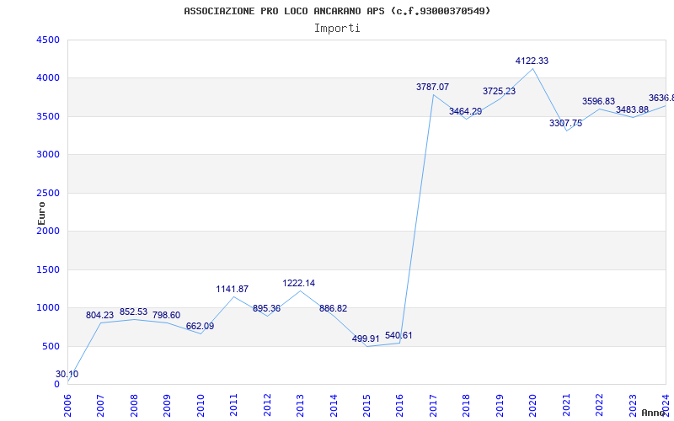This screenshot has height=421, width=674.
Task: Click the x-axis year 2018
Action: [x=467, y=406]
